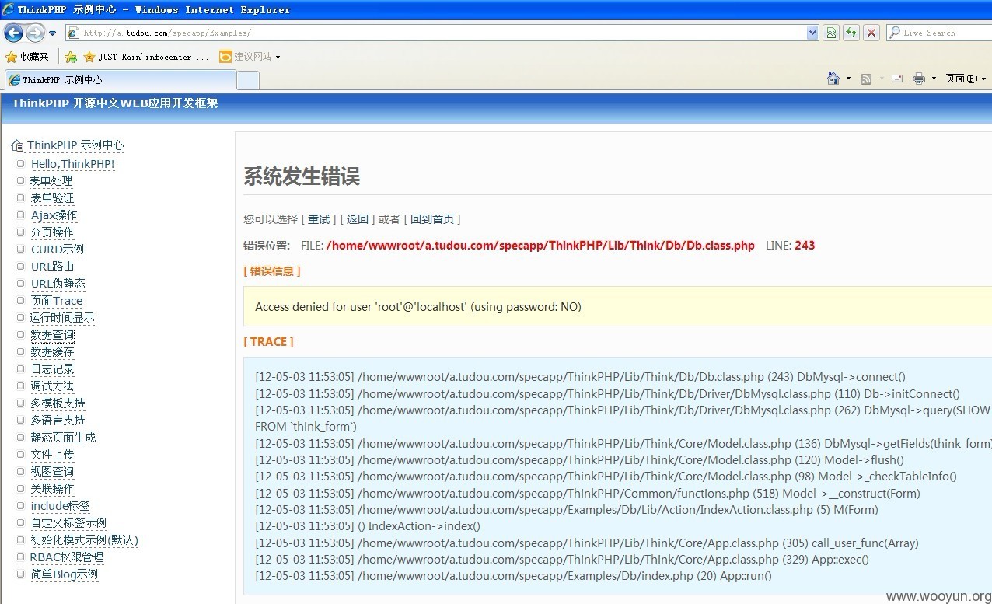Click the red error file path Db.class.php
This screenshot has height=604, width=992.
point(540,246)
